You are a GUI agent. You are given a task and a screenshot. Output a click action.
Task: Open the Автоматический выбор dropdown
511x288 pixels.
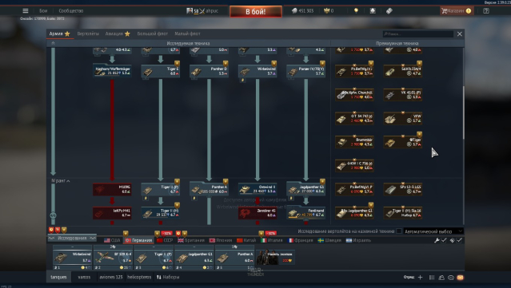[433, 231]
